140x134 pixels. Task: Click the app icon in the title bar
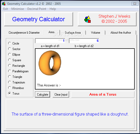[x=4, y=4]
